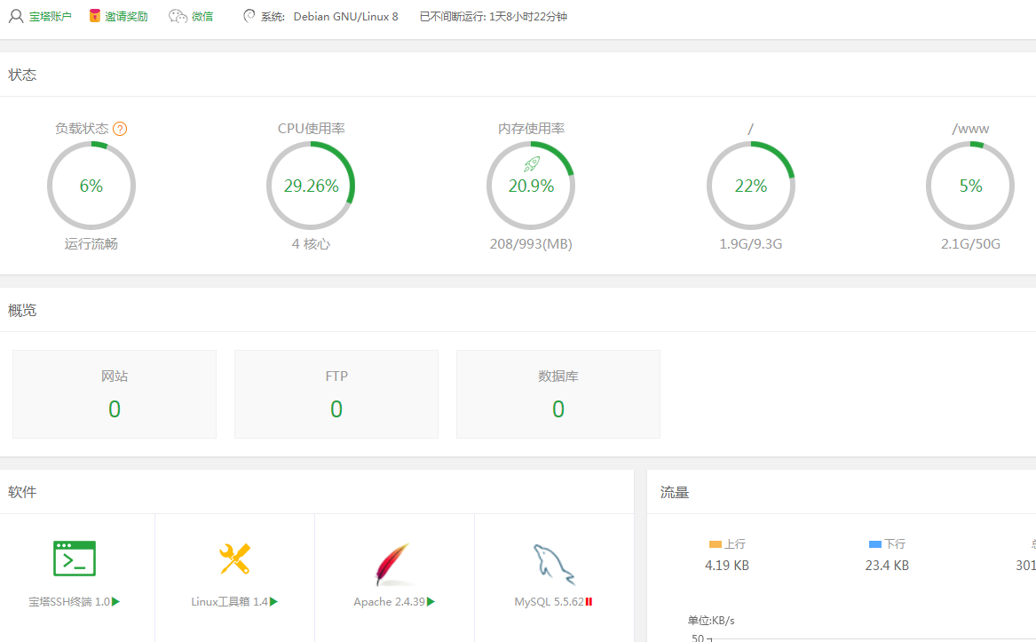The width and height of the screenshot is (1036, 642).
Task: Click the Debian GNU/Linux 8 text
Action: pos(345,17)
